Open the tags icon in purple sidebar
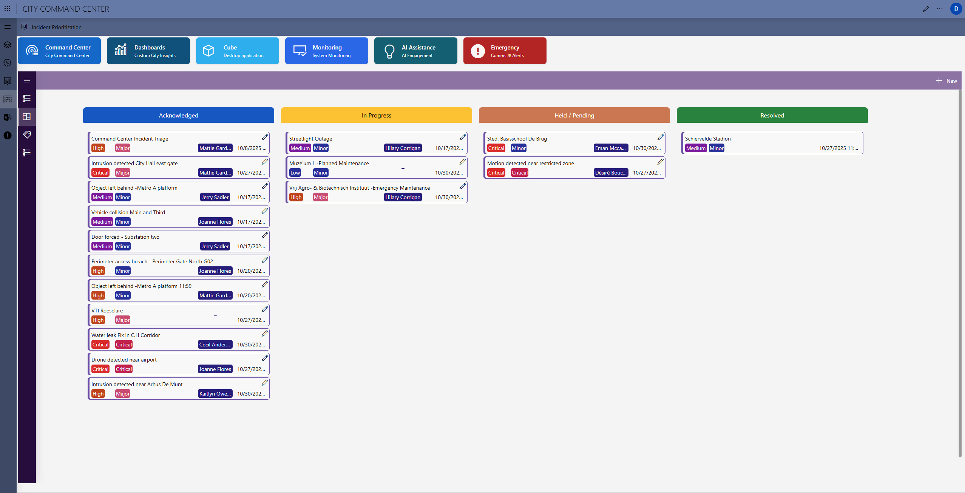 tap(26, 134)
